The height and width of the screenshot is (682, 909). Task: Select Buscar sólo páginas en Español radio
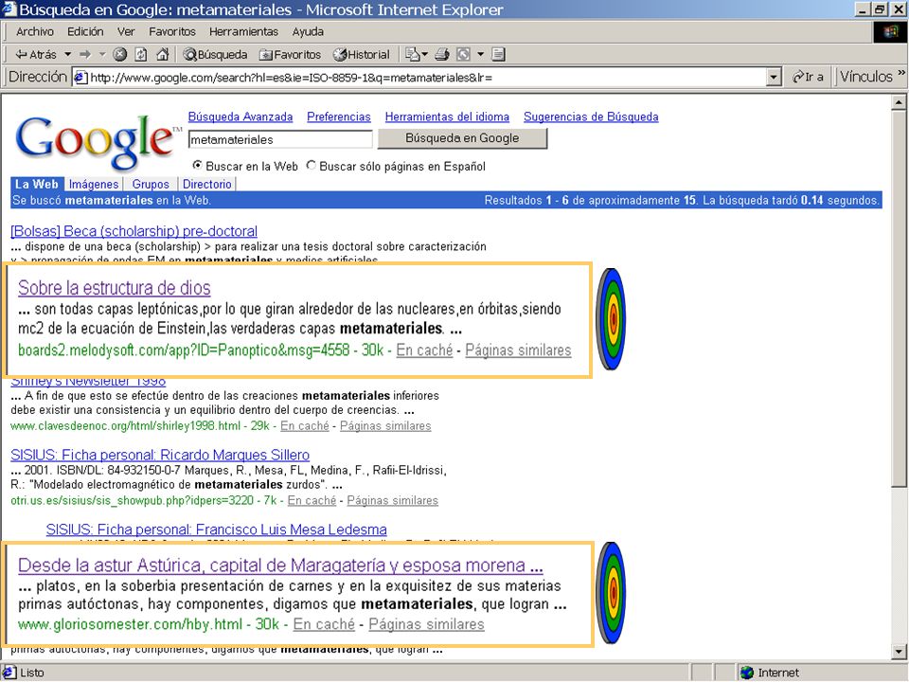[312, 165]
